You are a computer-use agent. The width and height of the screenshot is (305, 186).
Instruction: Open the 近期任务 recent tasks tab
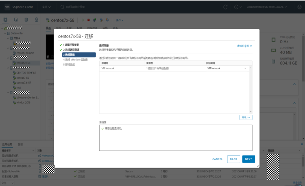coord(7,144)
